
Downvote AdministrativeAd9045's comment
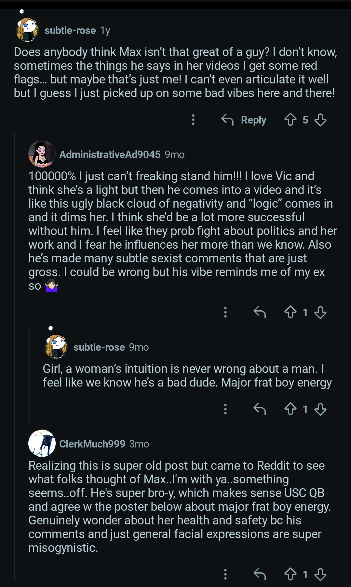320,312
